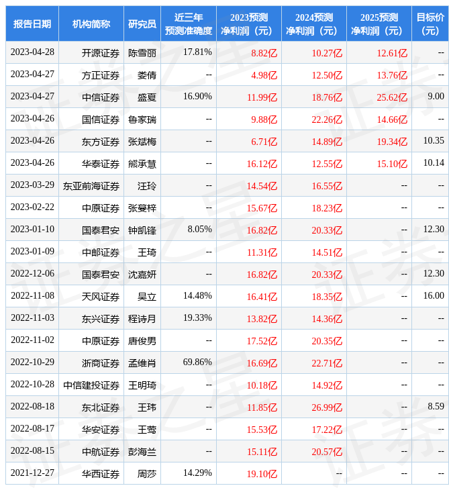Click the 25.62亿 forecast value

pos(392,97)
